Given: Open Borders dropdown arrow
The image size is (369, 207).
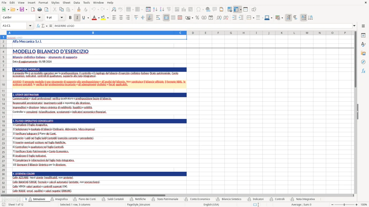Looking at the screenshot, I should click(x=254, y=18).
